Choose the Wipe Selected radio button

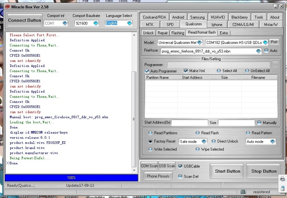197,149
